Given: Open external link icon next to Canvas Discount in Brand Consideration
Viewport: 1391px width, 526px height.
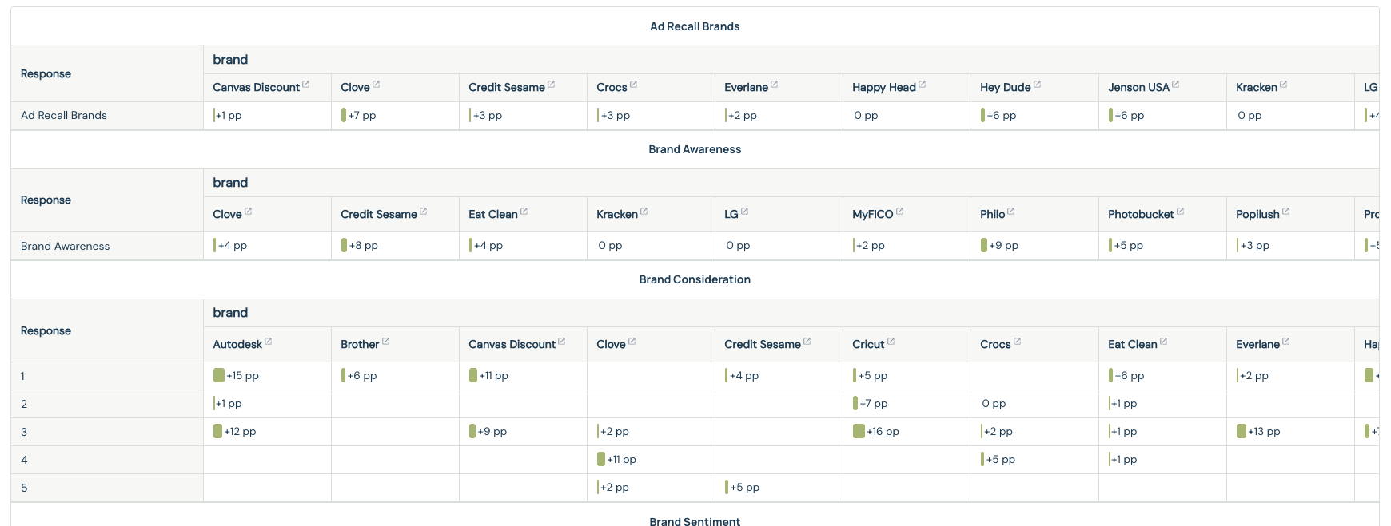Looking at the screenshot, I should [561, 341].
